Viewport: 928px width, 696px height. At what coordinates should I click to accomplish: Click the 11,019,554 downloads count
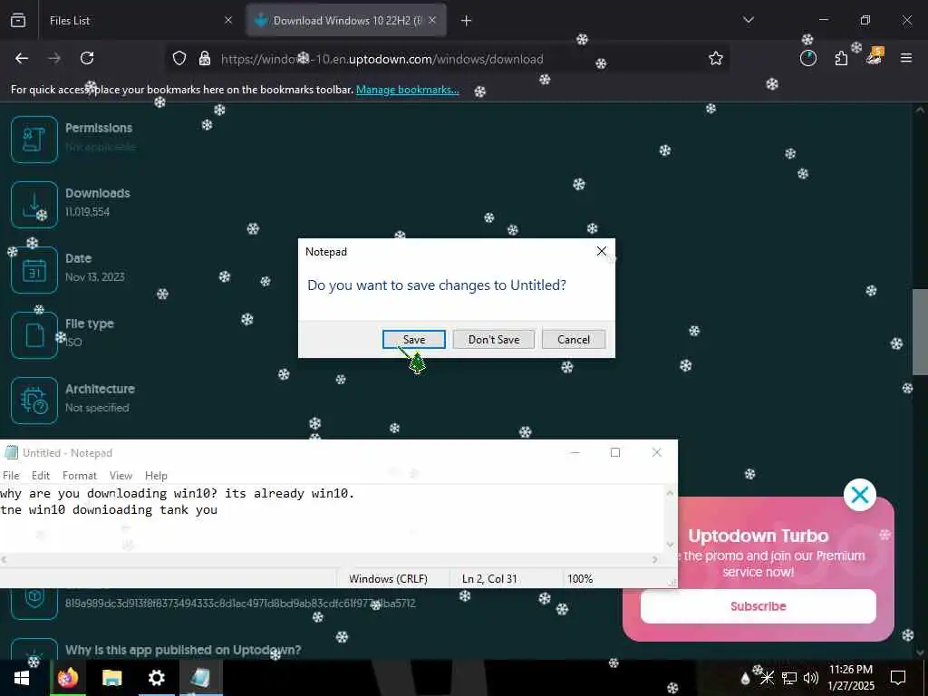coord(88,212)
